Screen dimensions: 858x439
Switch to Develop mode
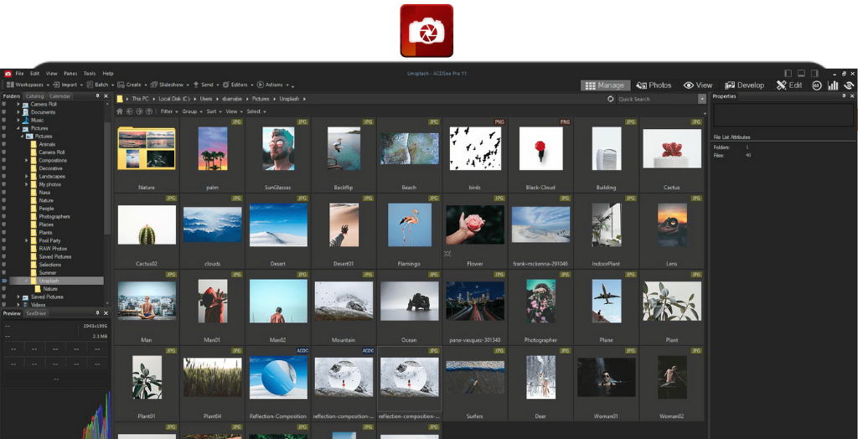(x=744, y=85)
